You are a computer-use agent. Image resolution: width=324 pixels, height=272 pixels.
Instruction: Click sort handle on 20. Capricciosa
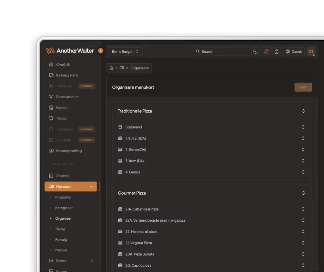303,265
